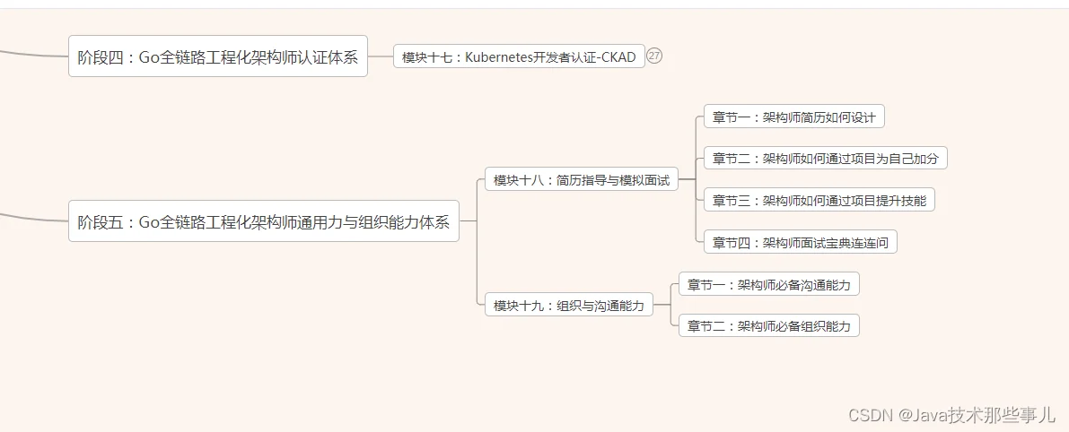Select the 阶段四 Go全链路工程化架构师认证体系 node
The image size is (1069, 432).
(218, 56)
